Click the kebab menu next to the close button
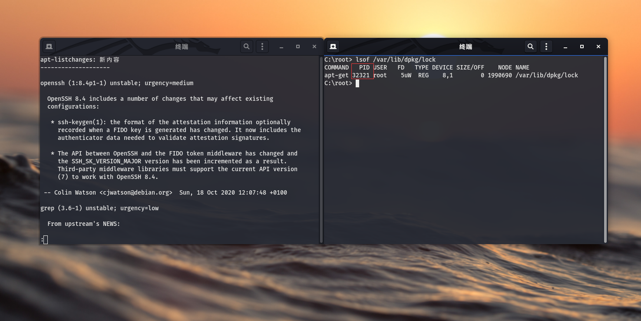This screenshot has width=641, height=321. 546,46
